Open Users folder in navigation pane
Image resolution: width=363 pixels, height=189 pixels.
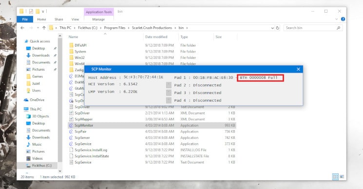coord(37,91)
